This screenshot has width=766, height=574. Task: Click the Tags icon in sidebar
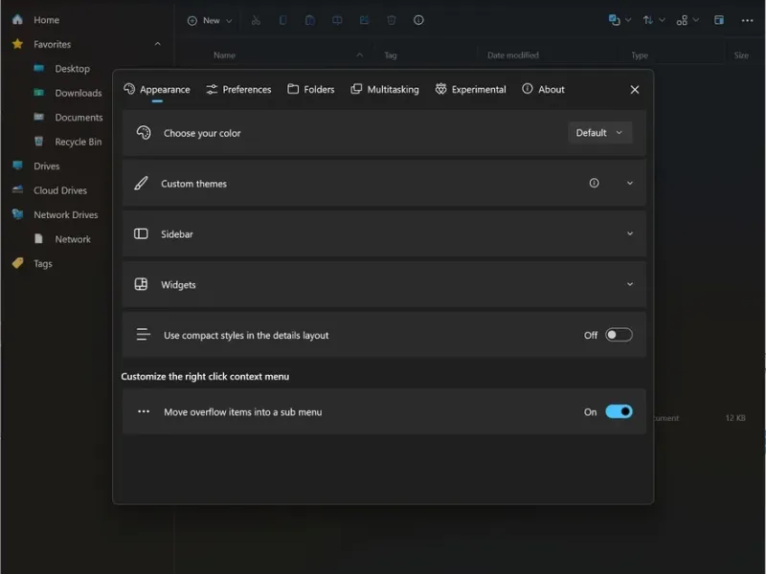coord(17,263)
